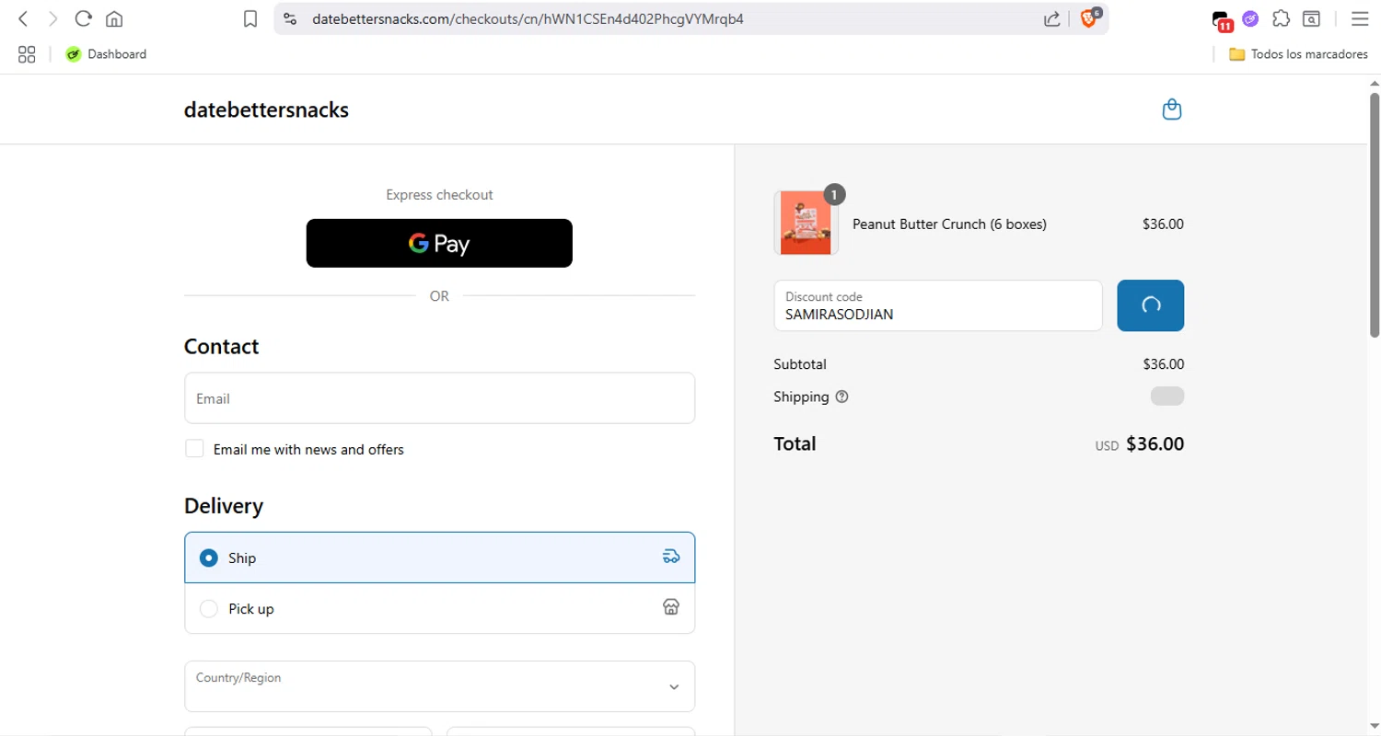Reload the checkout page

[x=83, y=18]
